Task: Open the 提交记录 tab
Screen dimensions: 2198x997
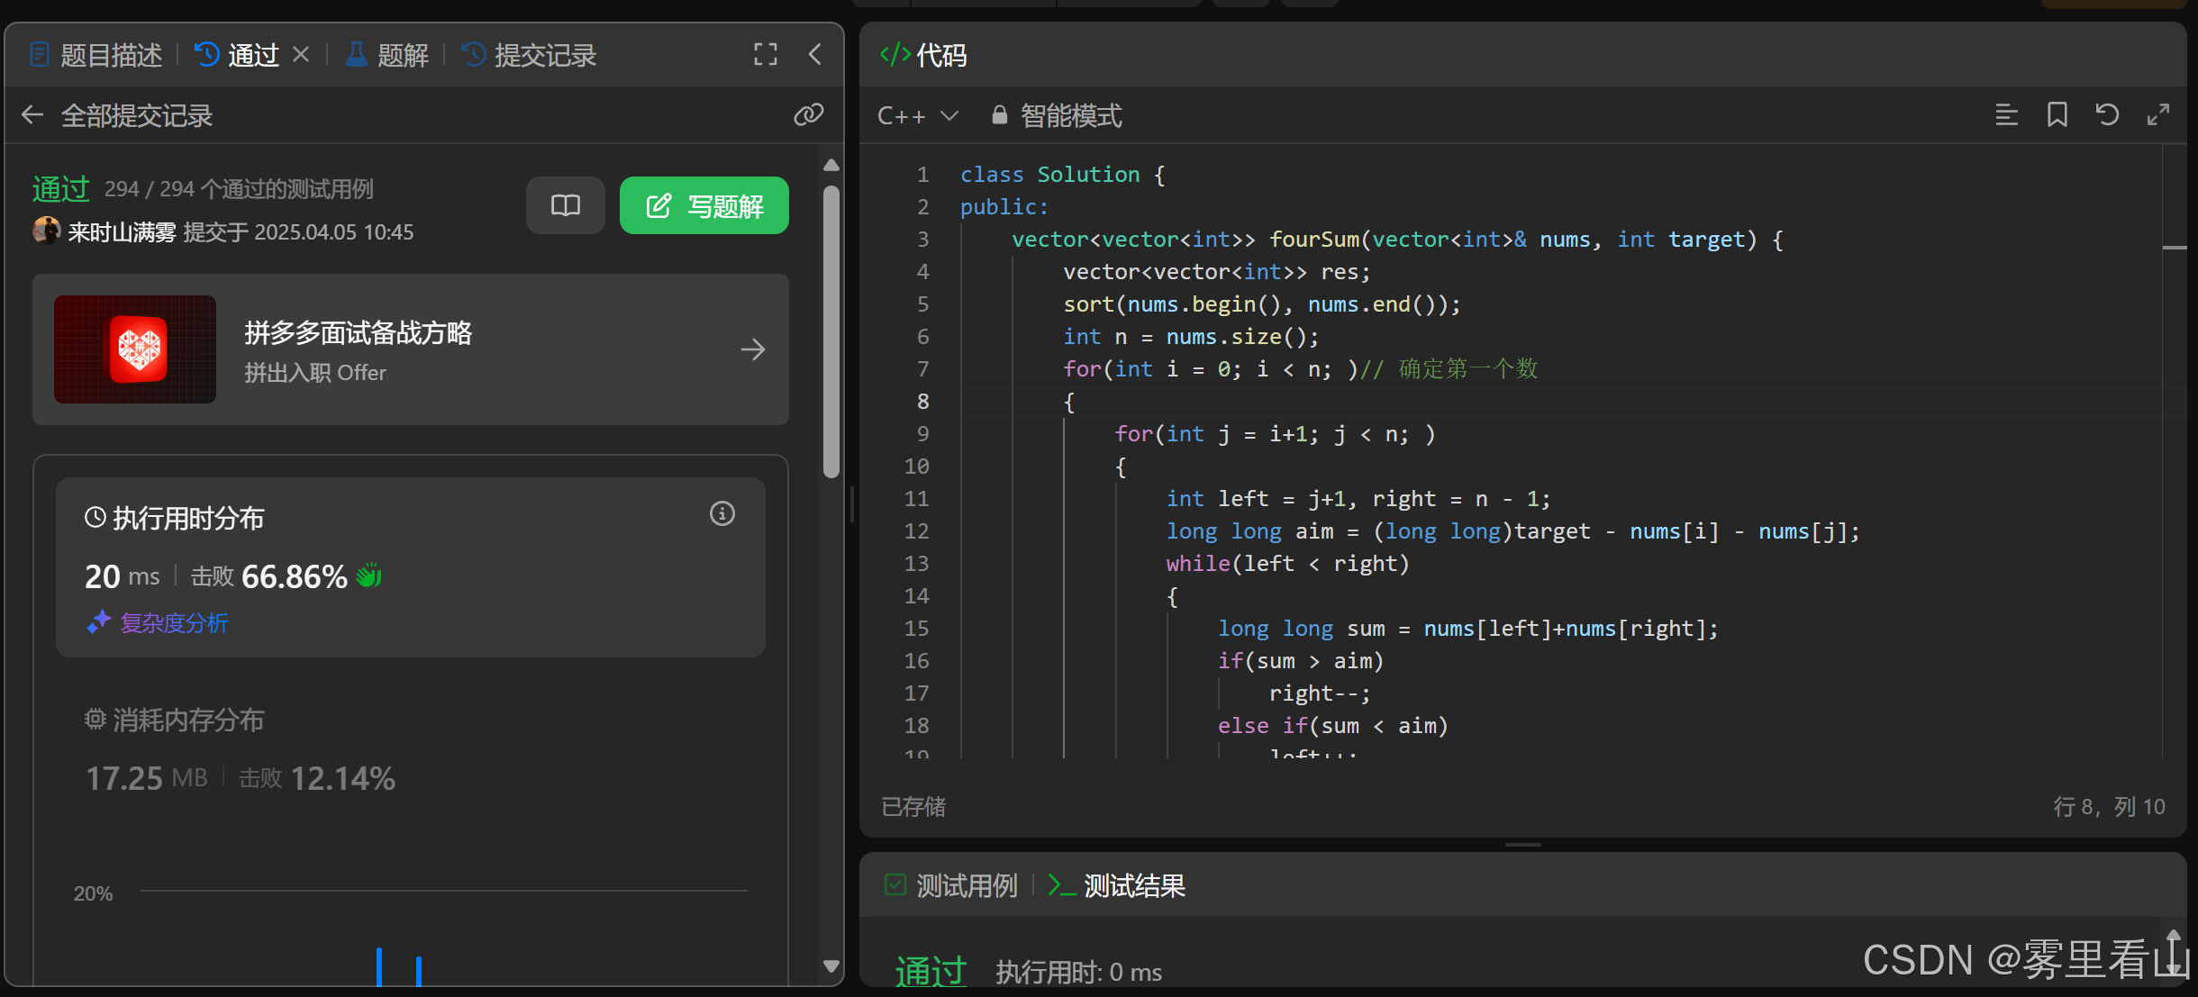Action: pyautogui.click(x=530, y=56)
